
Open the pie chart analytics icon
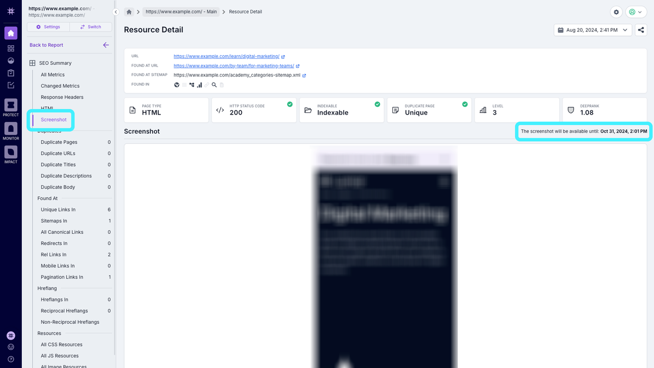(11, 61)
